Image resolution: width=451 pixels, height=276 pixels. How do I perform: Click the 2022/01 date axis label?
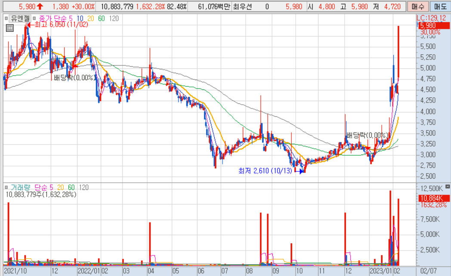[89, 271]
